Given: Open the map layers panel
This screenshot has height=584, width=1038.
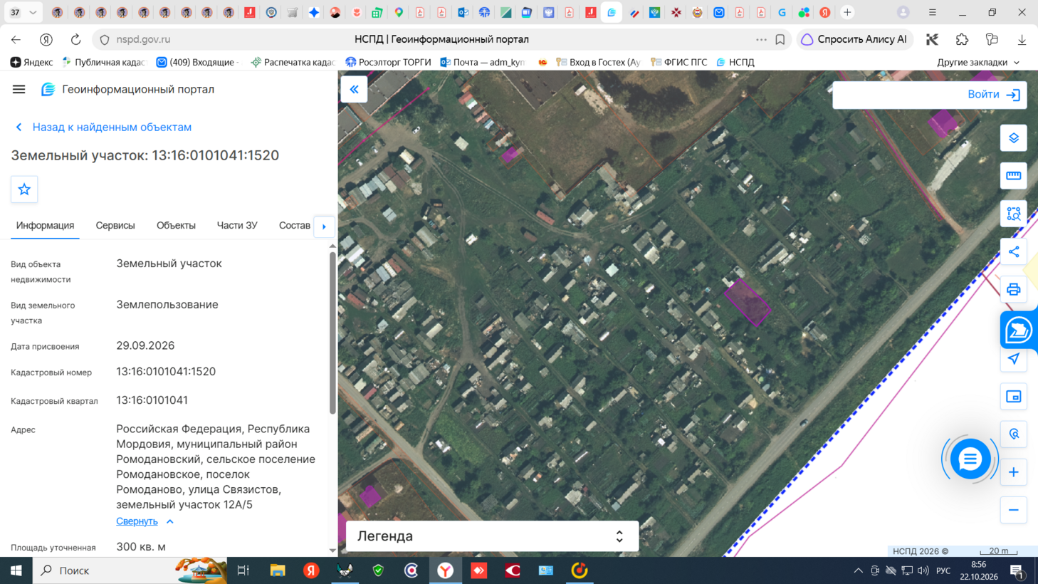Looking at the screenshot, I should [x=1013, y=138].
